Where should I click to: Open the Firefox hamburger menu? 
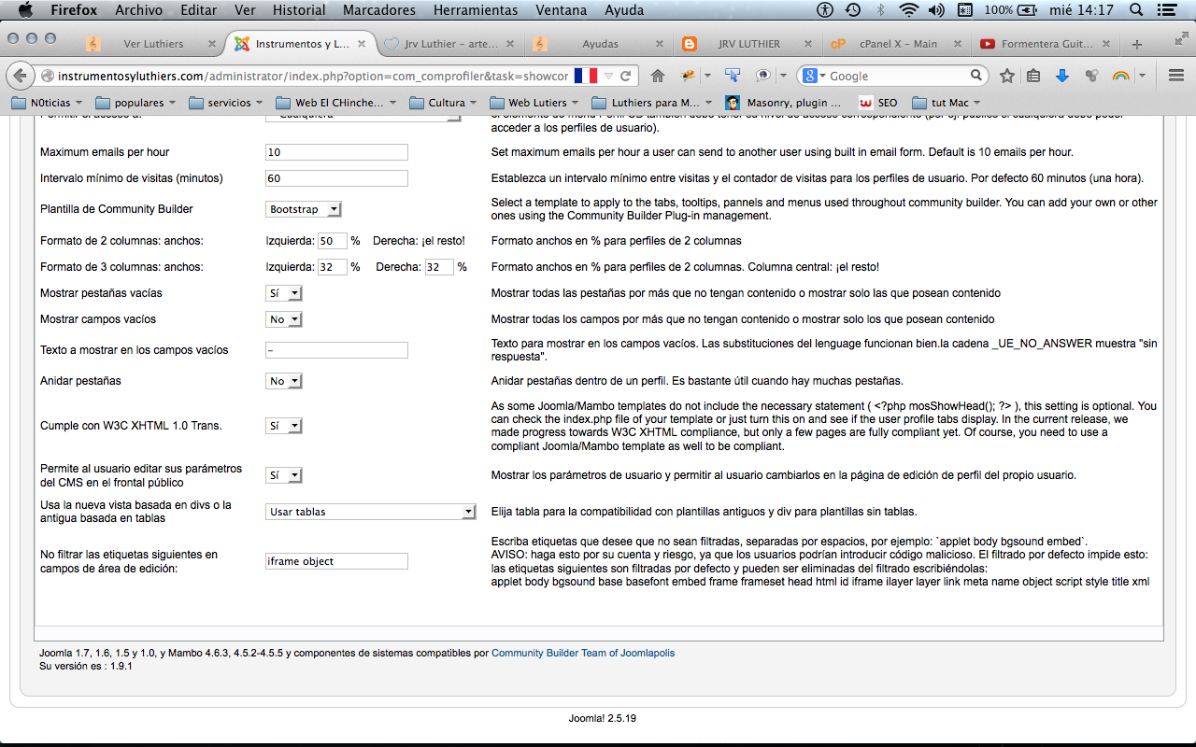click(1176, 76)
